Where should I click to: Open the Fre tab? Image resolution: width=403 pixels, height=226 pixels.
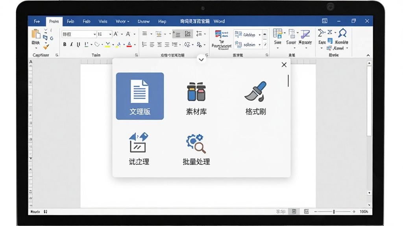click(x=37, y=22)
